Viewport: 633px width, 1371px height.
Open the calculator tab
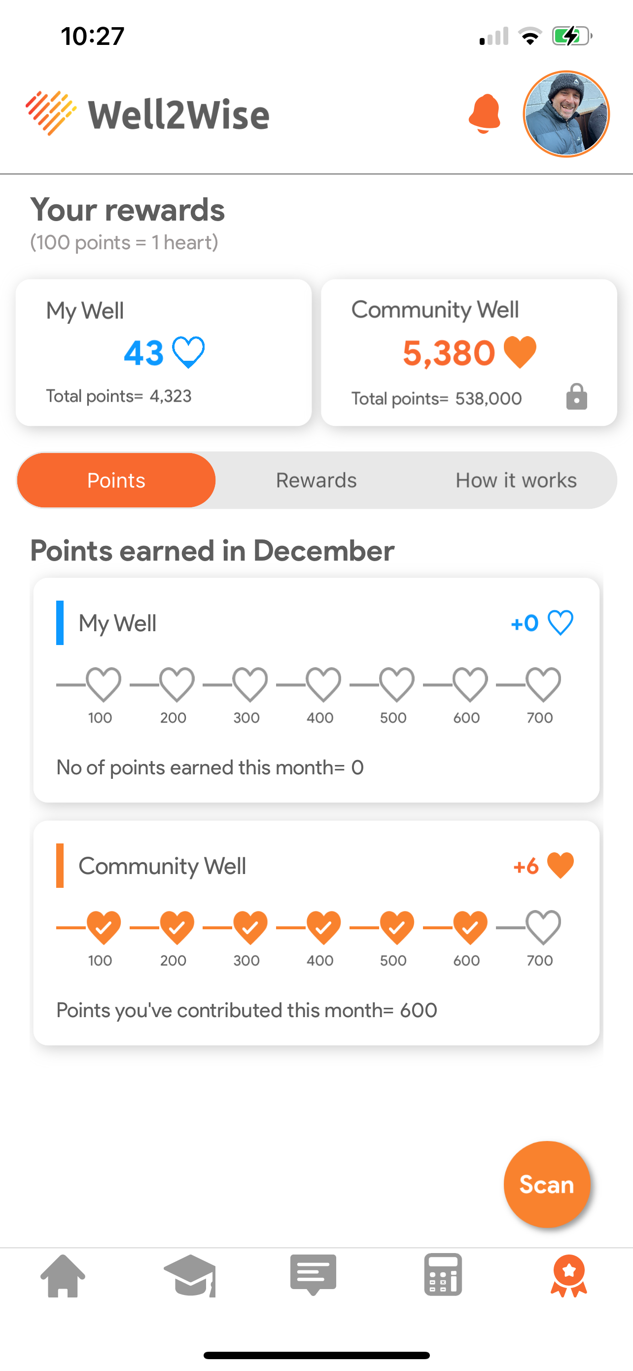[x=443, y=1275]
